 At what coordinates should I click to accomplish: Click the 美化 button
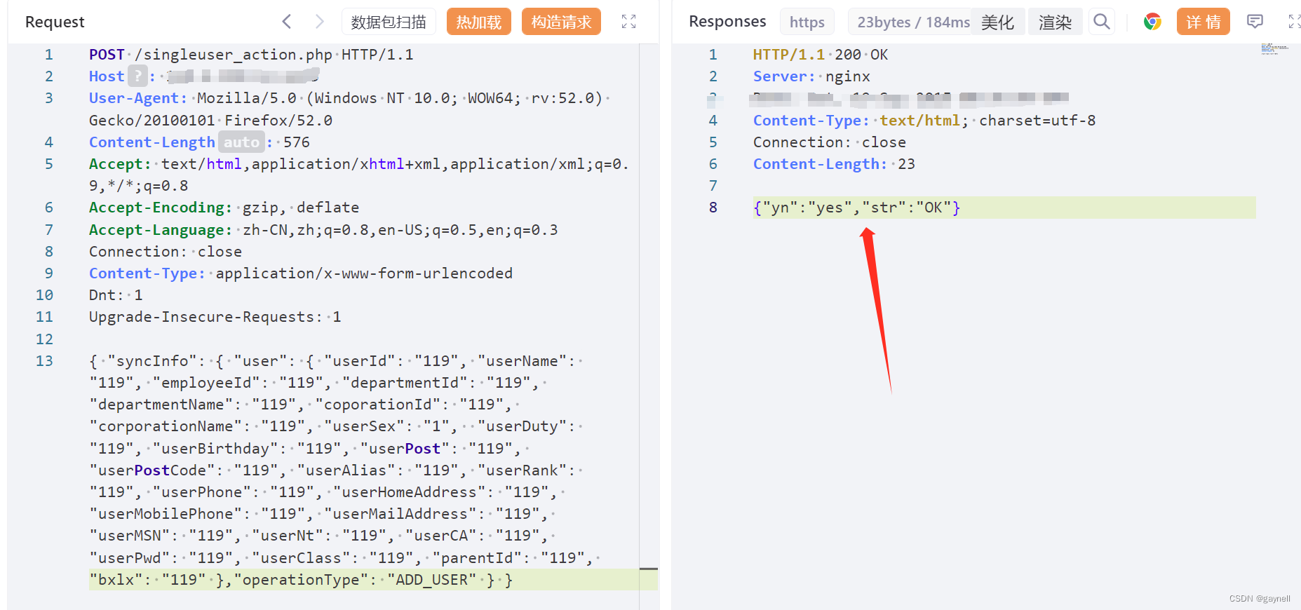coord(998,22)
